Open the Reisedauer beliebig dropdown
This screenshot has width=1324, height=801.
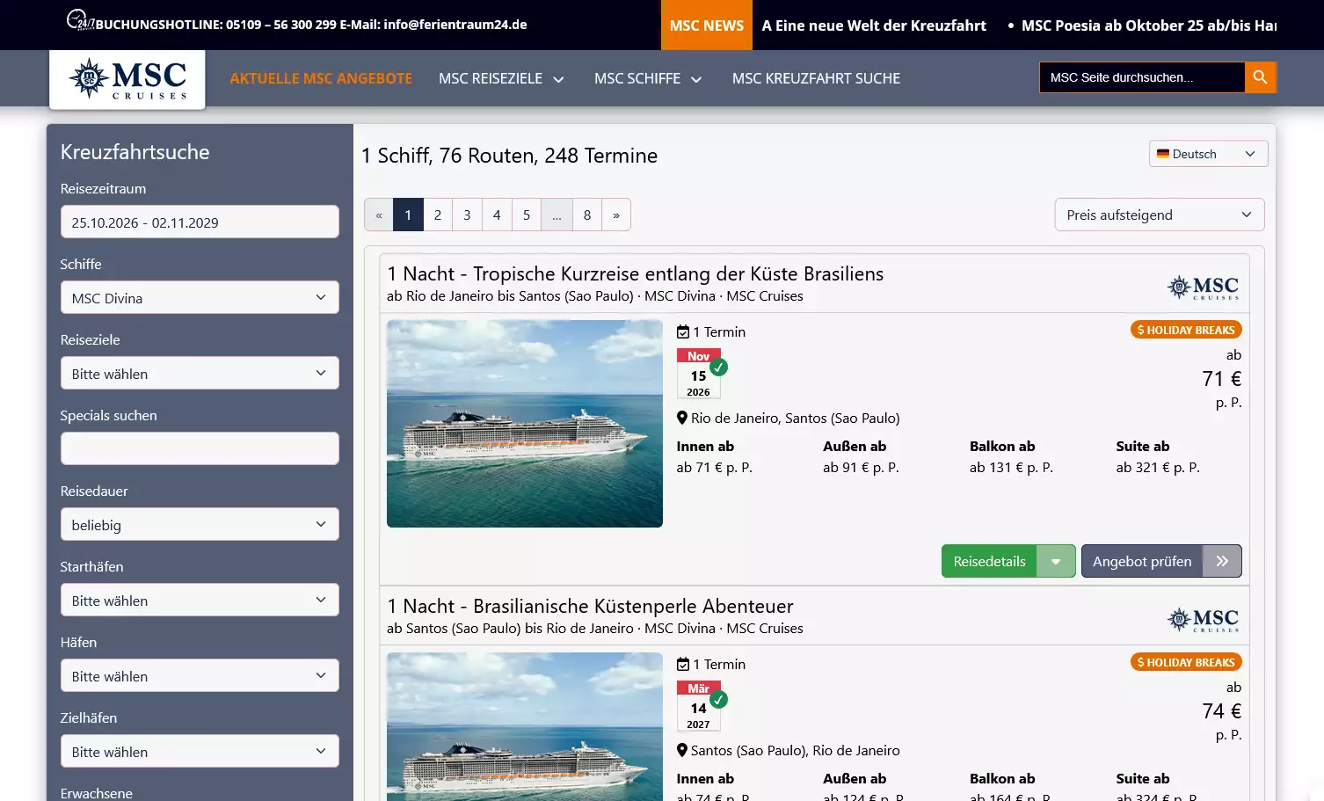(200, 524)
